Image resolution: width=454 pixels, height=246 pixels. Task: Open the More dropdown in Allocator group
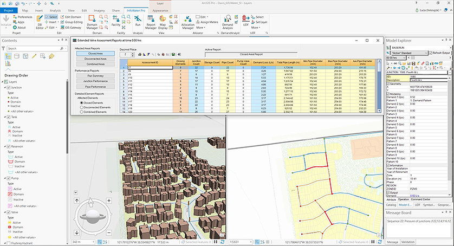point(200,28)
